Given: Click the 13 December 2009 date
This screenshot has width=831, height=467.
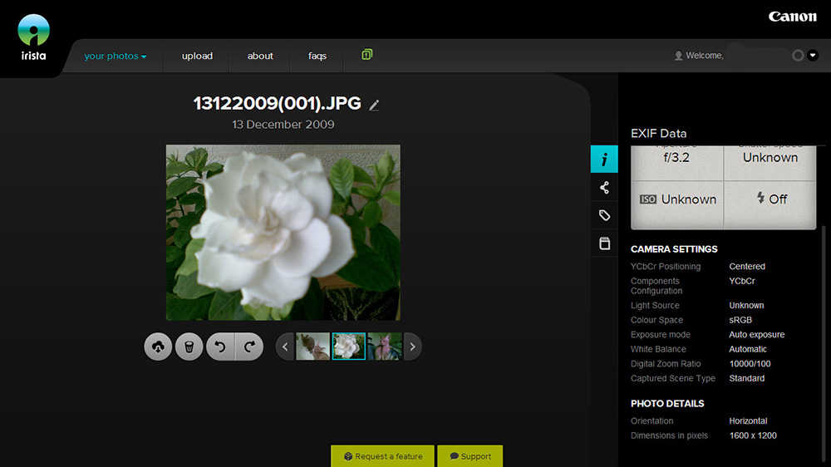Looking at the screenshot, I should tap(283, 125).
